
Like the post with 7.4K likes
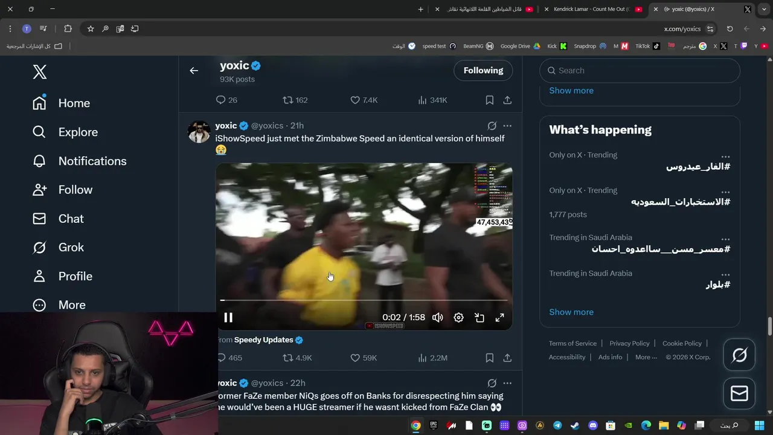[364, 100]
